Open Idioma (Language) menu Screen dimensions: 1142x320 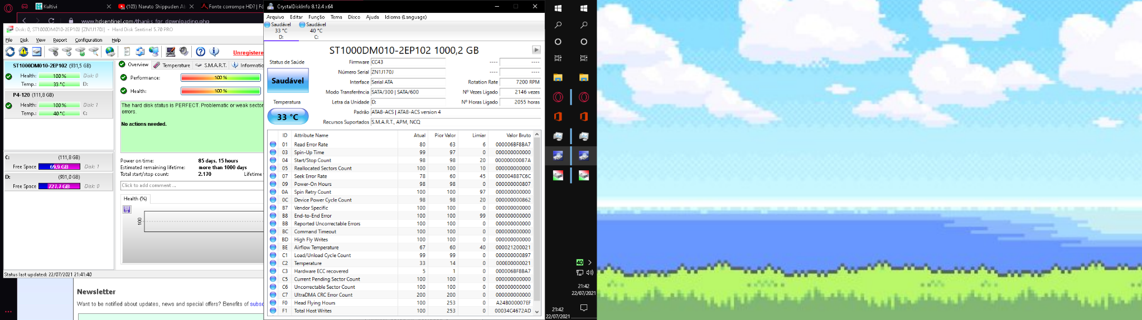tap(406, 17)
